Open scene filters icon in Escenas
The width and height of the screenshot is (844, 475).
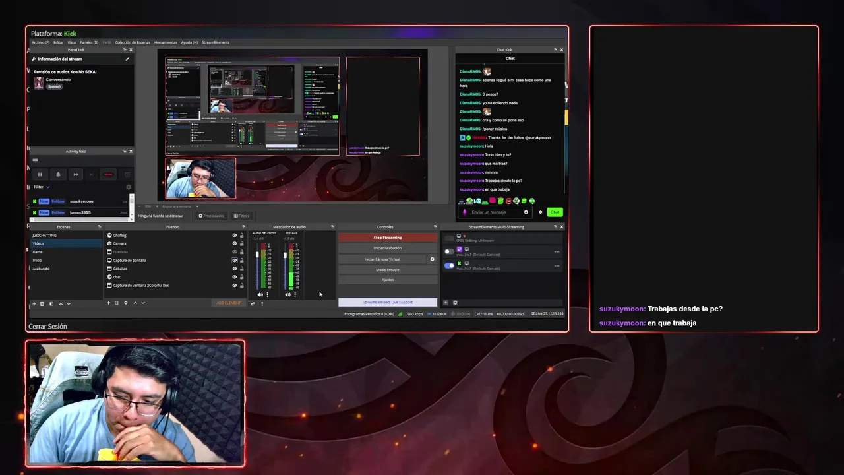pyautogui.click(x=51, y=303)
